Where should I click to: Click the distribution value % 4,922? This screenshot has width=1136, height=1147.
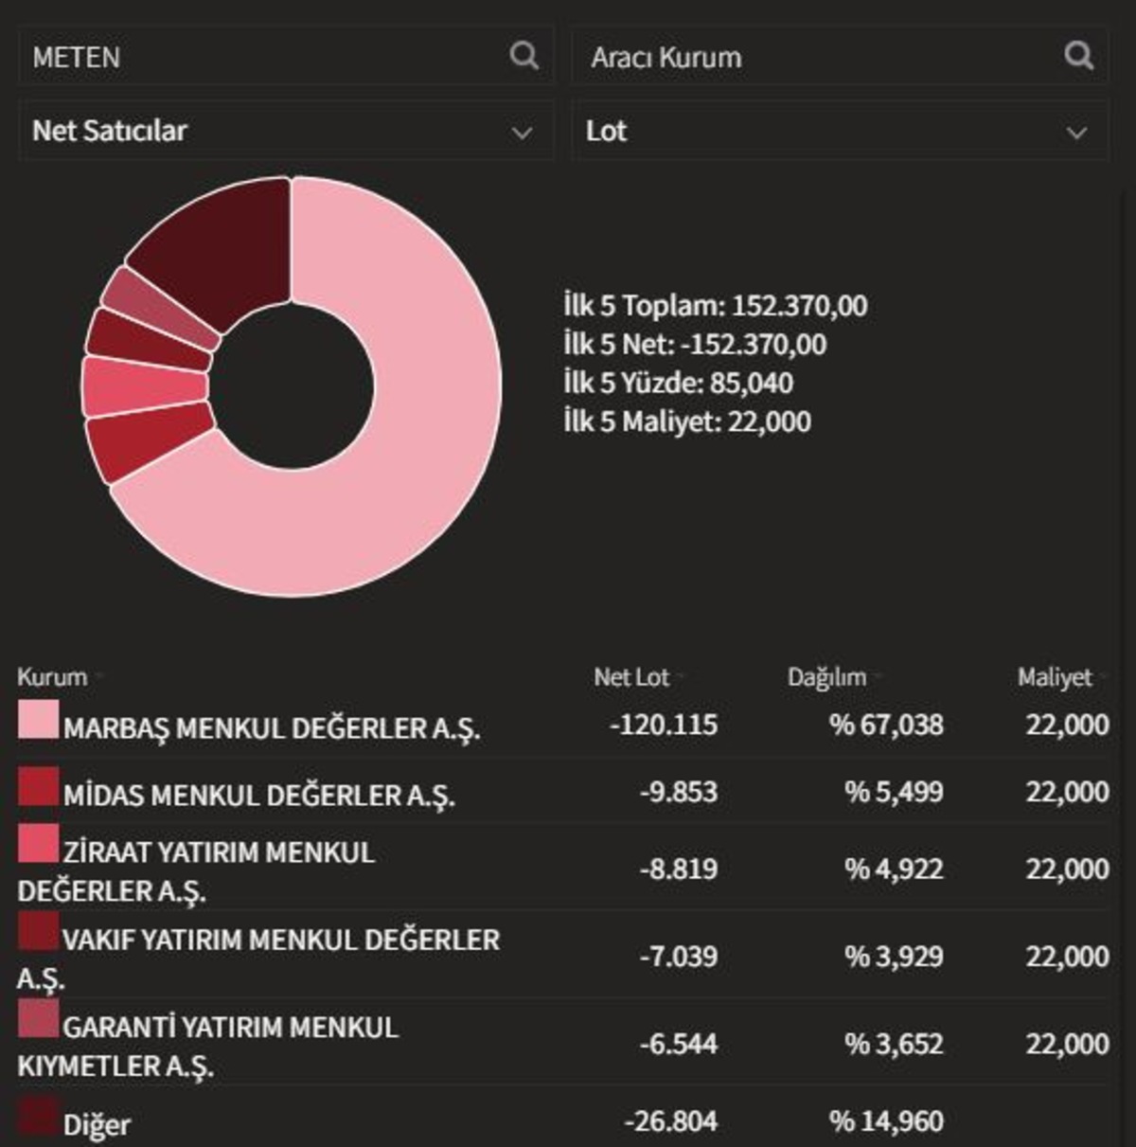[x=894, y=869]
